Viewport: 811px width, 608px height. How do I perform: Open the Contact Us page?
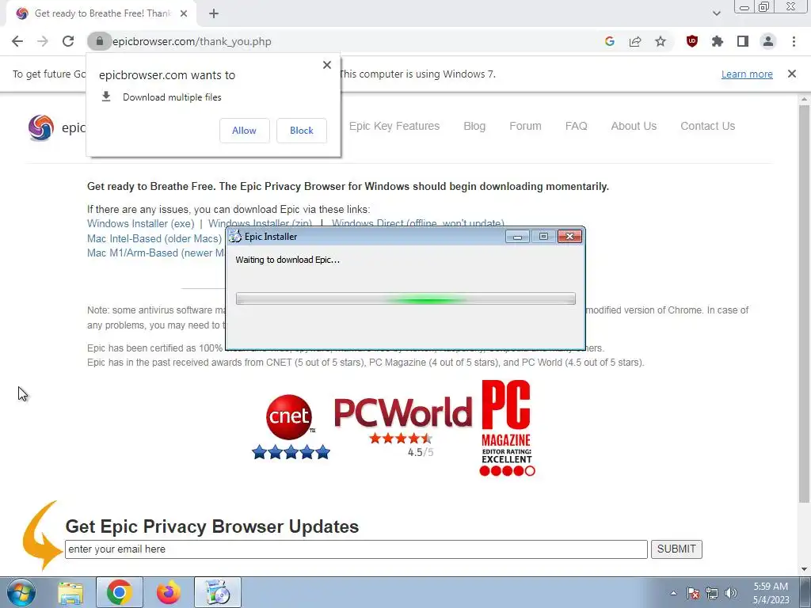tap(707, 126)
